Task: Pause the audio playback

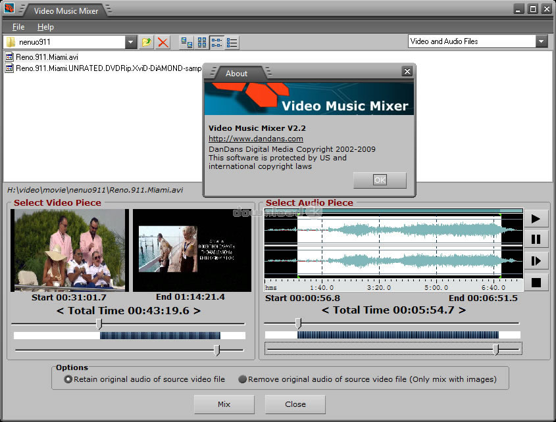Action: (536, 239)
